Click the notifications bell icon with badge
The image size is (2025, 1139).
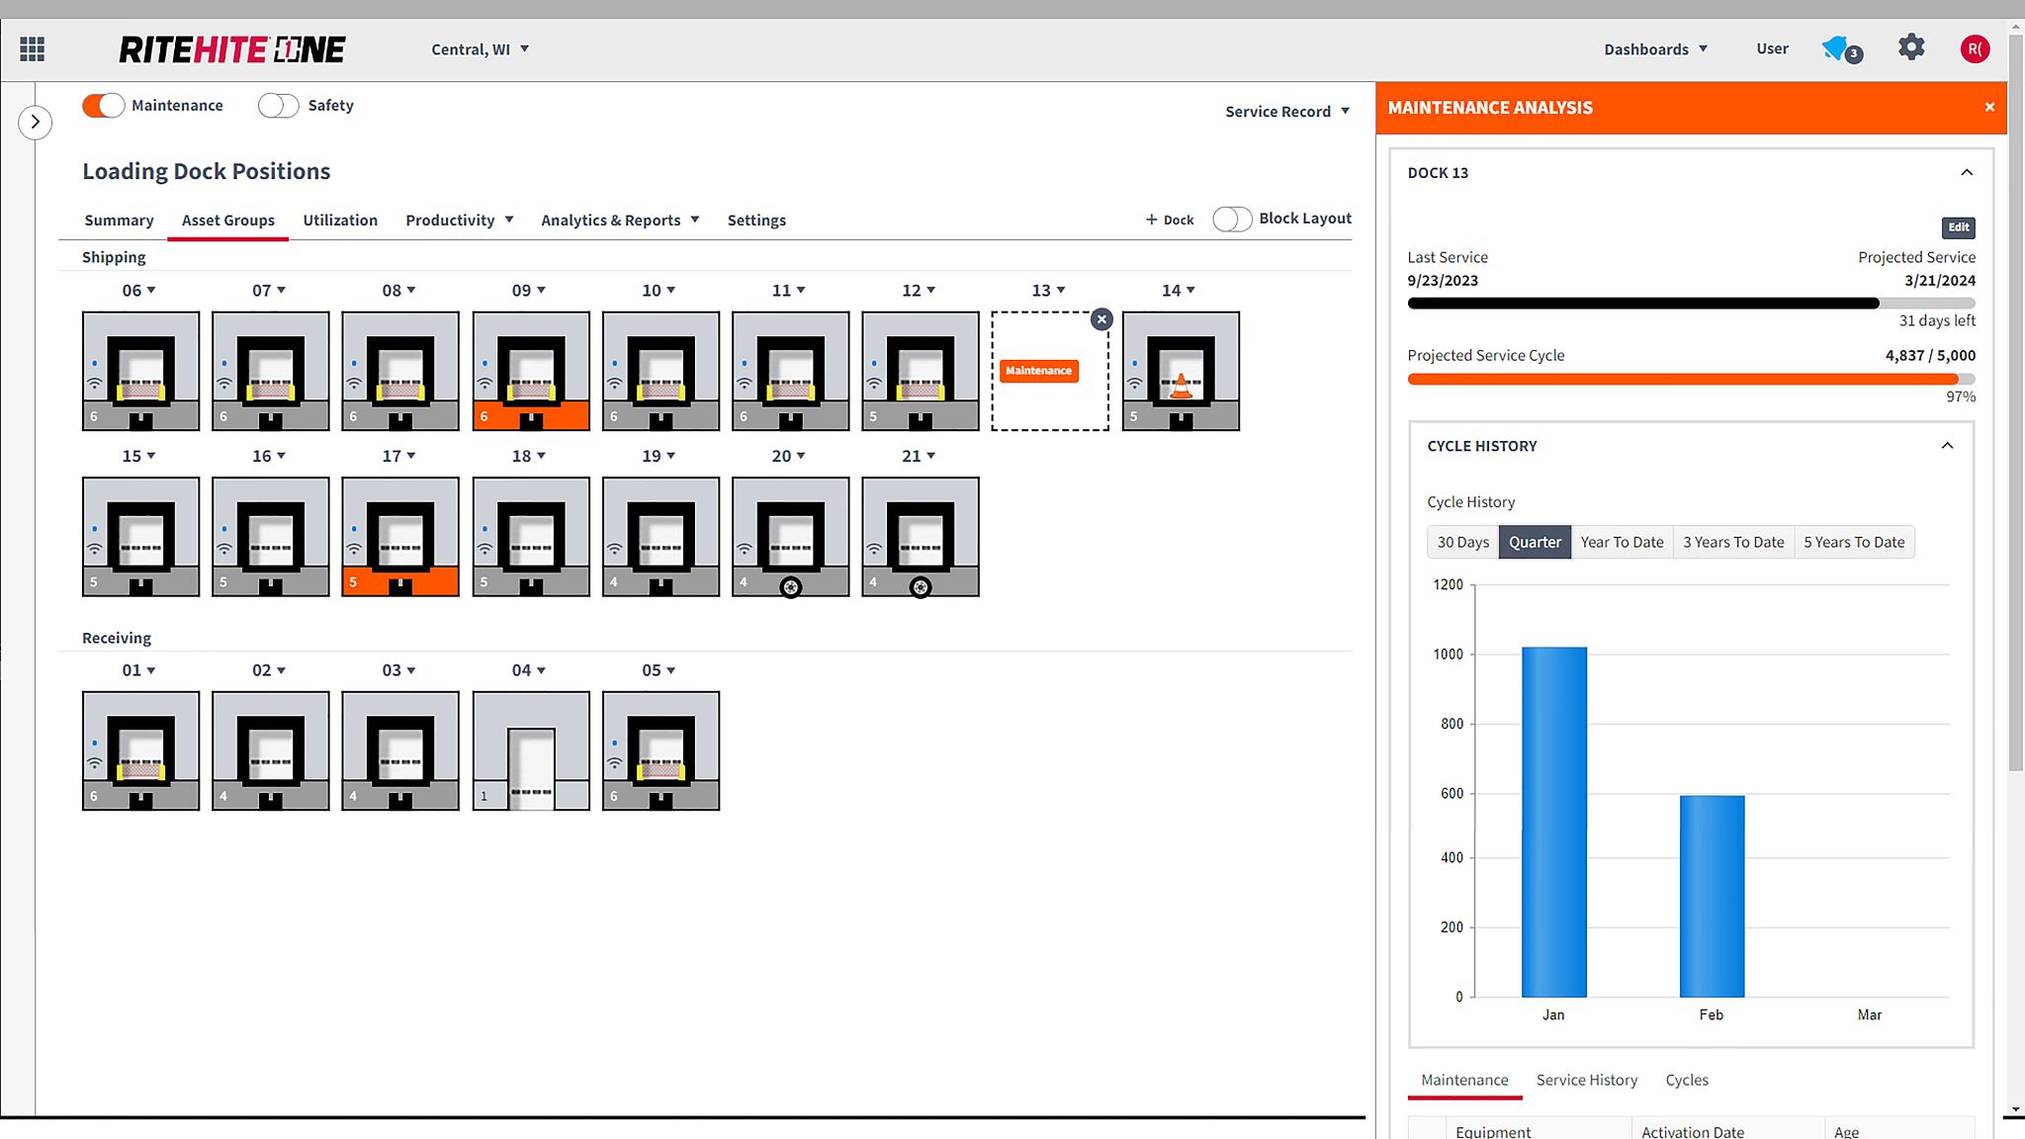click(1840, 48)
